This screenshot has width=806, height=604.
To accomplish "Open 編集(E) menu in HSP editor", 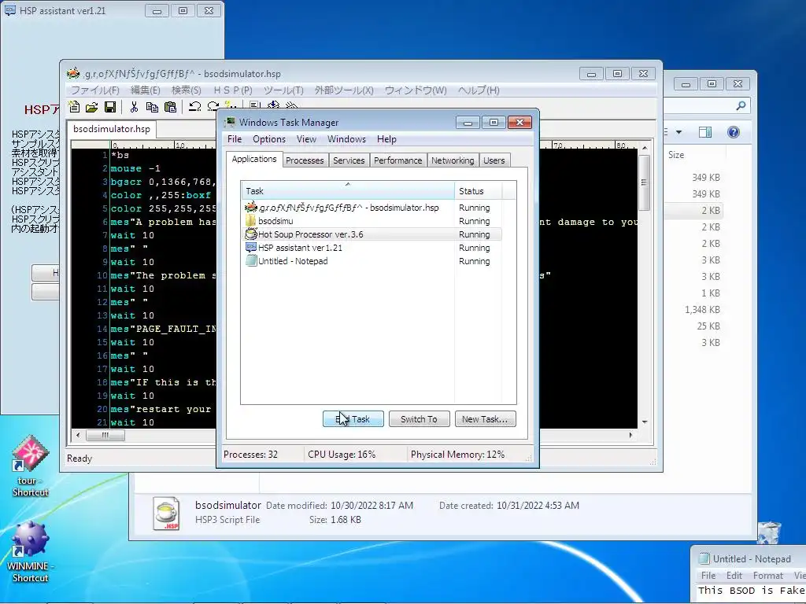I will click(x=146, y=90).
